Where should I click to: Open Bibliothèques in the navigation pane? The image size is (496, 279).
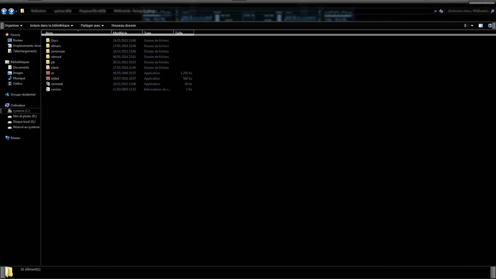(20, 62)
